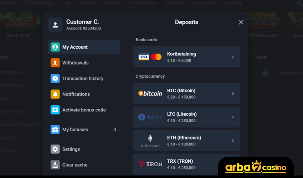Viewport: 303px width, 178px height.
Task: Open the PROMOTIONS menu item
Action: pos(144,3)
